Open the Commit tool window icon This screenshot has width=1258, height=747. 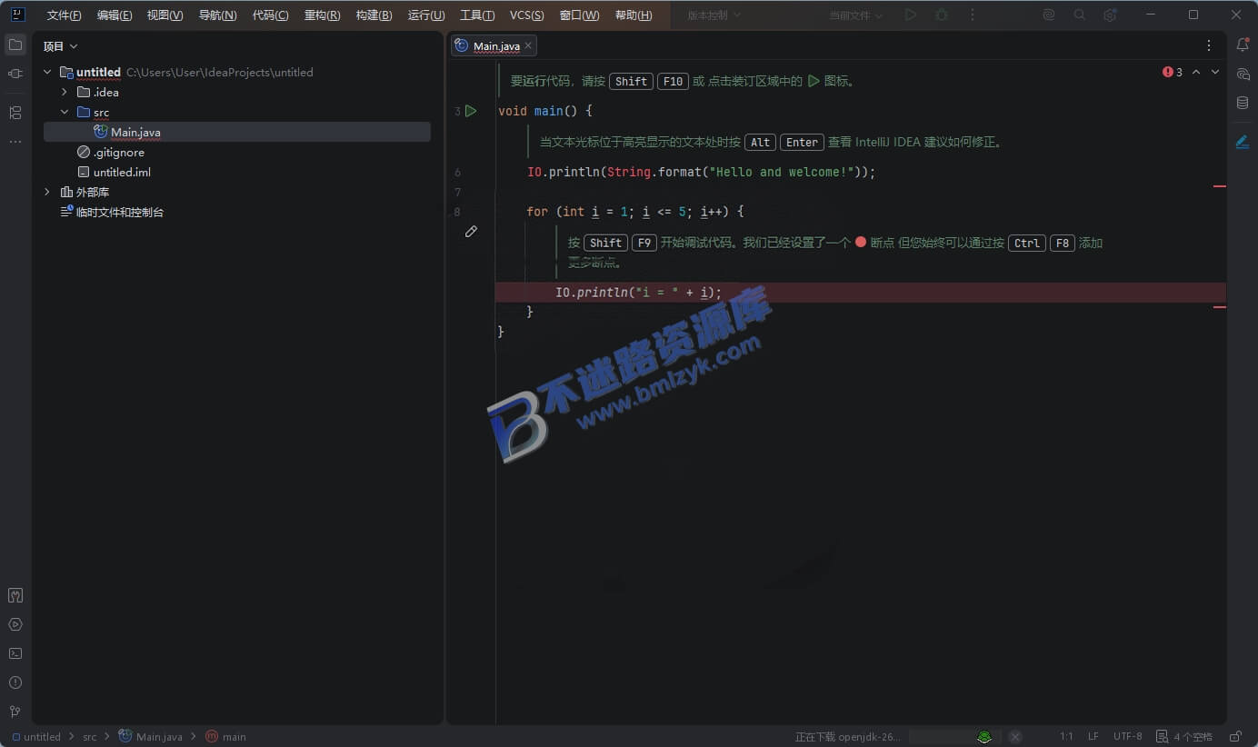pyautogui.click(x=15, y=74)
